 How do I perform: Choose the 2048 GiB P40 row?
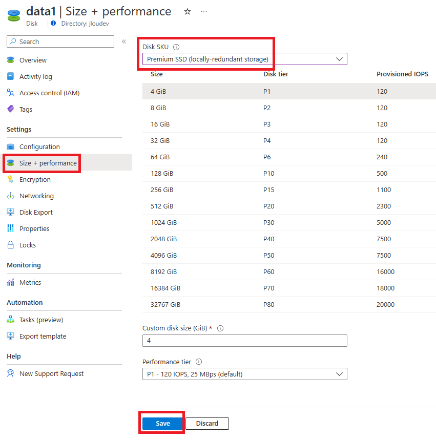pos(289,239)
